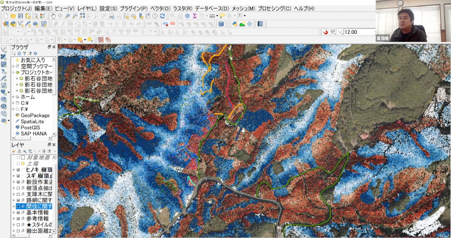
Task: Toggle map tips speech bubble icon
Action: point(222,16)
